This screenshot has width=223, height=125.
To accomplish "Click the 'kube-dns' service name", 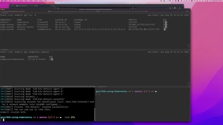I will point(22,25).
